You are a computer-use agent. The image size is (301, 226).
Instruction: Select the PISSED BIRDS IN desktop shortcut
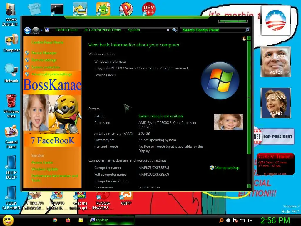[x=57, y=201]
